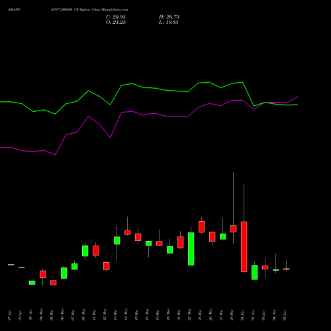Viewport: 331px width, 331px height.
Task: Click the high value 'H: 26.75'
Action: (169, 17)
